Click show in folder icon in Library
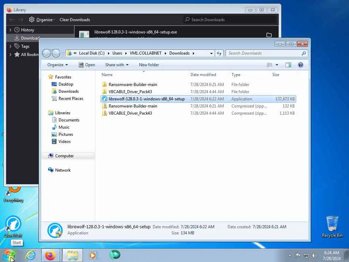Screen dimensions: 349x262 click(269, 35)
